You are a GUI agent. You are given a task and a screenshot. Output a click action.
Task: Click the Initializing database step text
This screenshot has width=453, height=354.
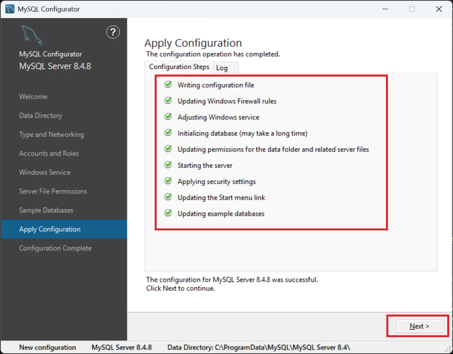click(242, 133)
